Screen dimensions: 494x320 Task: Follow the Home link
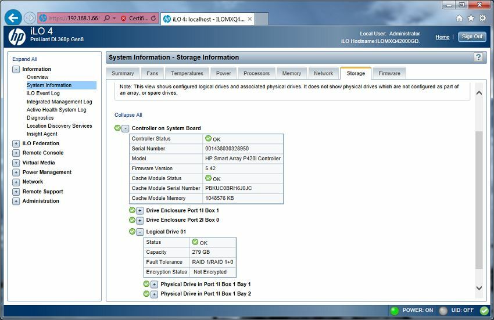tap(442, 37)
